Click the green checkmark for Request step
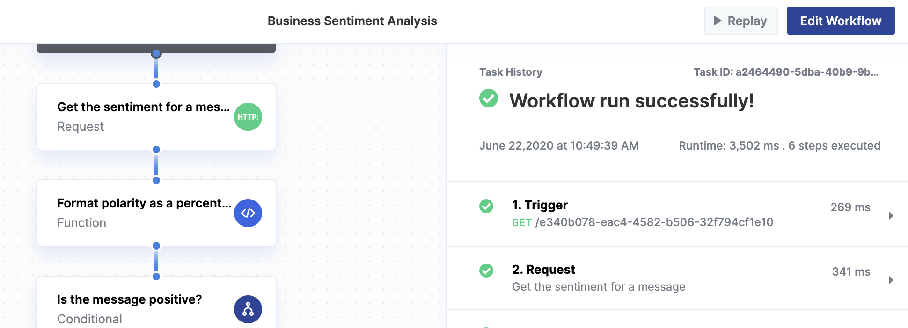 pos(486,271)
